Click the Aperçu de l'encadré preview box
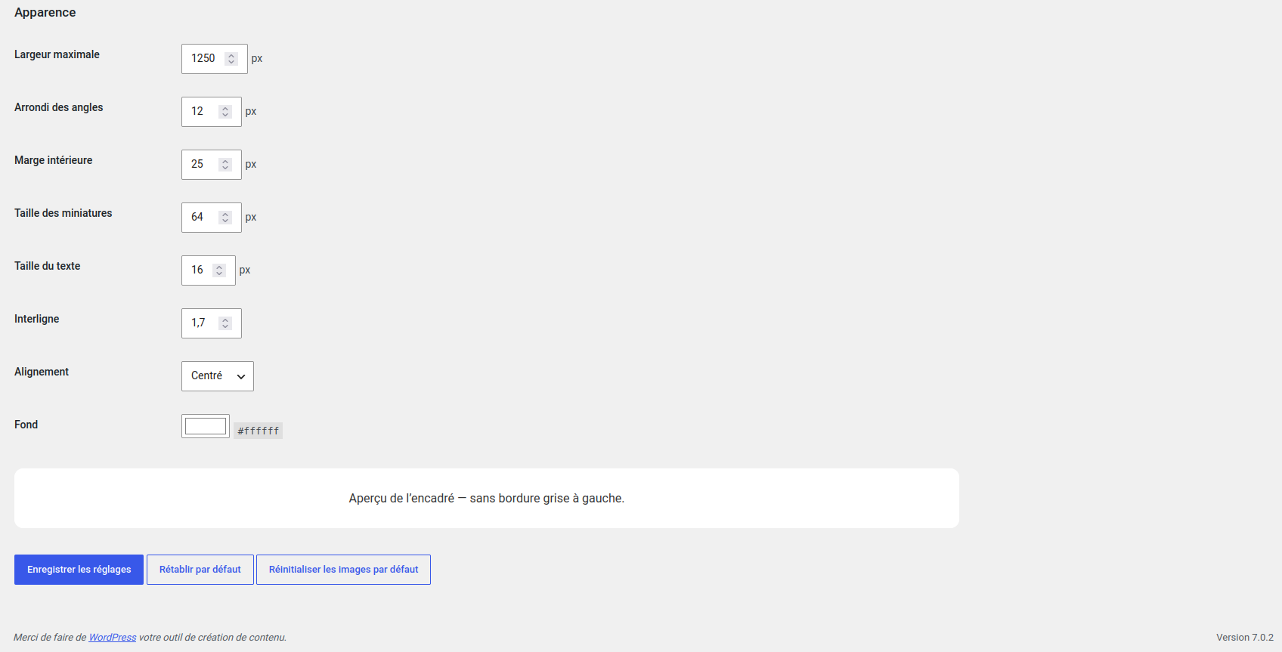1282x652 pixels. point(487,498)
